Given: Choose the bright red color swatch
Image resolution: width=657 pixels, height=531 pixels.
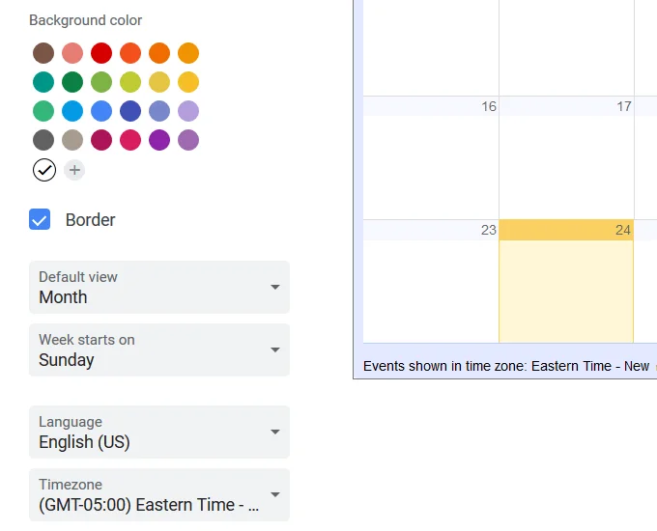Looking at the screenshot, I should [101, 53].
